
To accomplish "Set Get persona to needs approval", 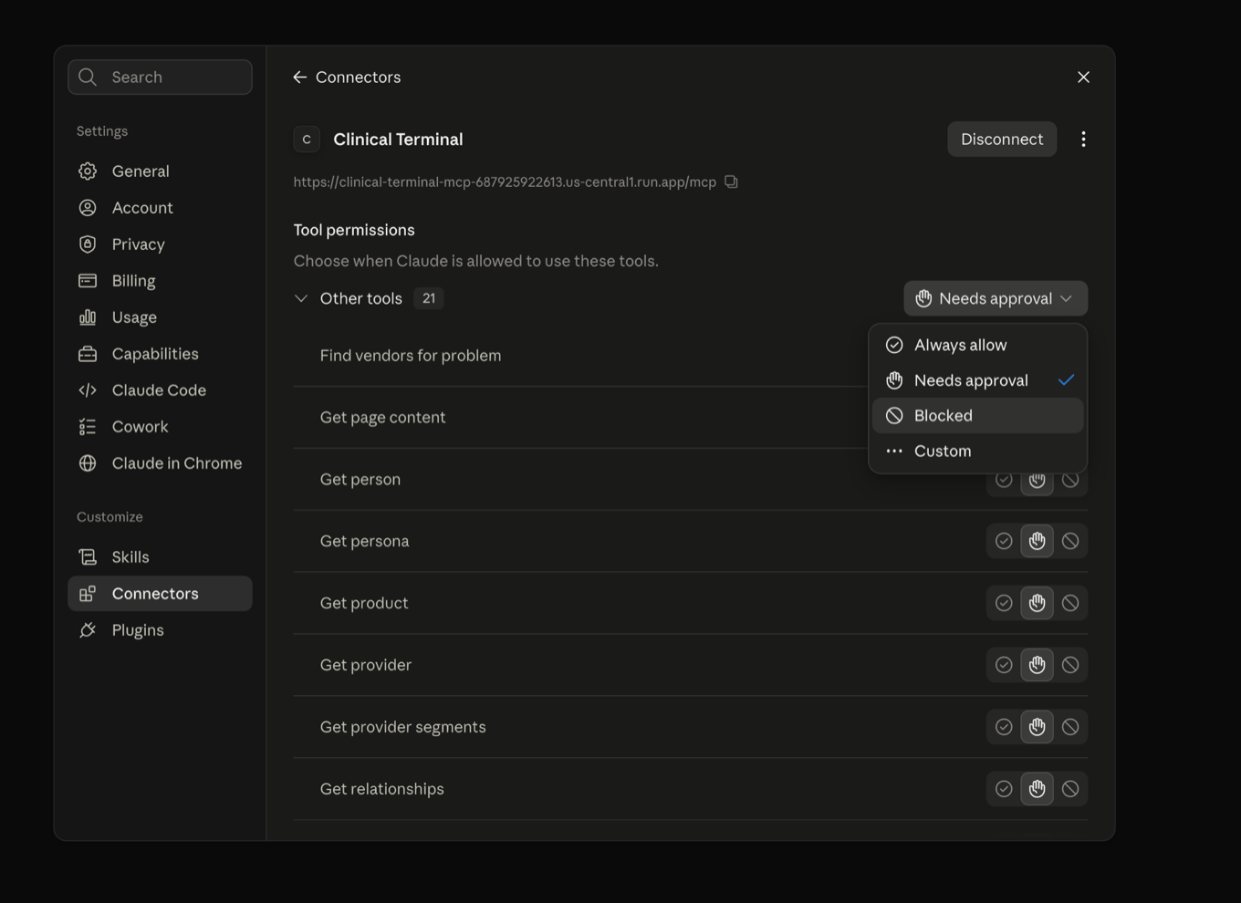I will tap(1037, 541).
